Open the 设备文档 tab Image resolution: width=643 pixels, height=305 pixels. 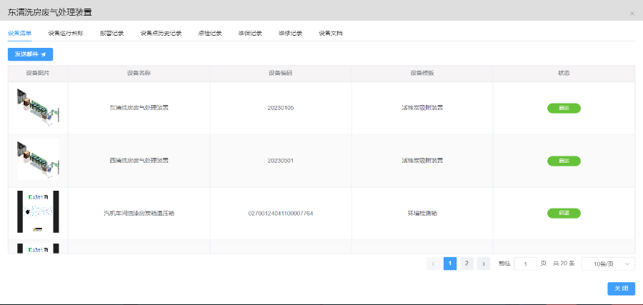(331, 33)
